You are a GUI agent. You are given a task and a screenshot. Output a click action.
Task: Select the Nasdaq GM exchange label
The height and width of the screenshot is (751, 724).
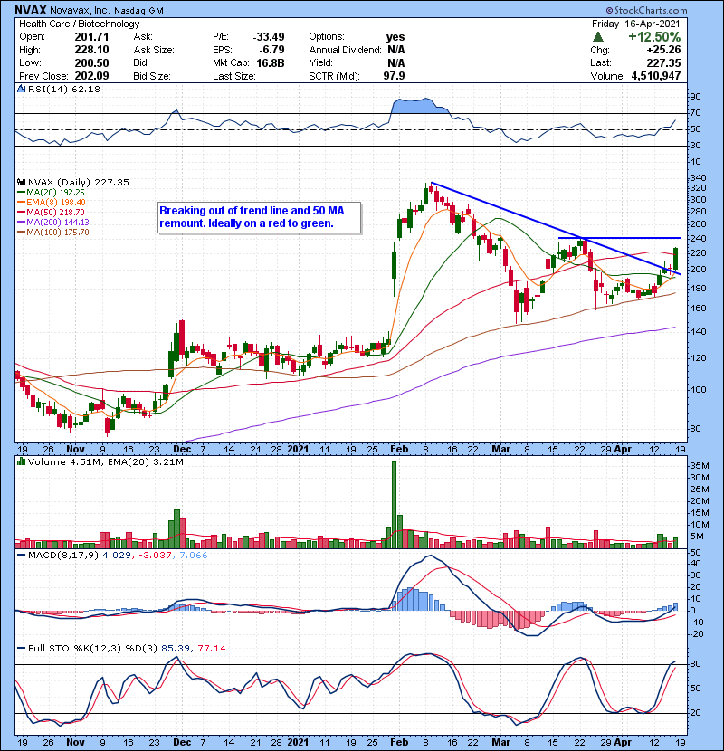click(x=139, y=11)
